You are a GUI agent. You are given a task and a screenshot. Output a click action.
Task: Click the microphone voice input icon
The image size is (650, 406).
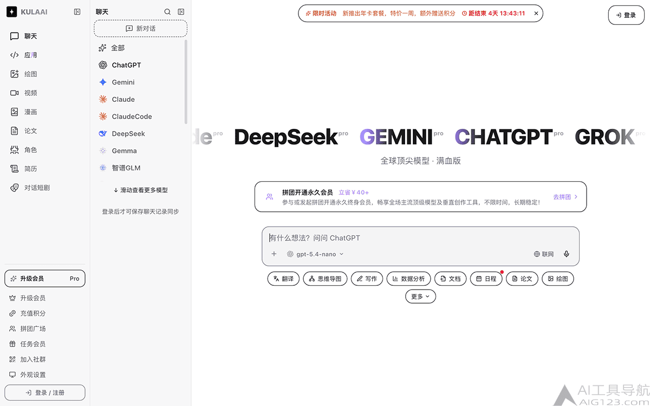567,254
